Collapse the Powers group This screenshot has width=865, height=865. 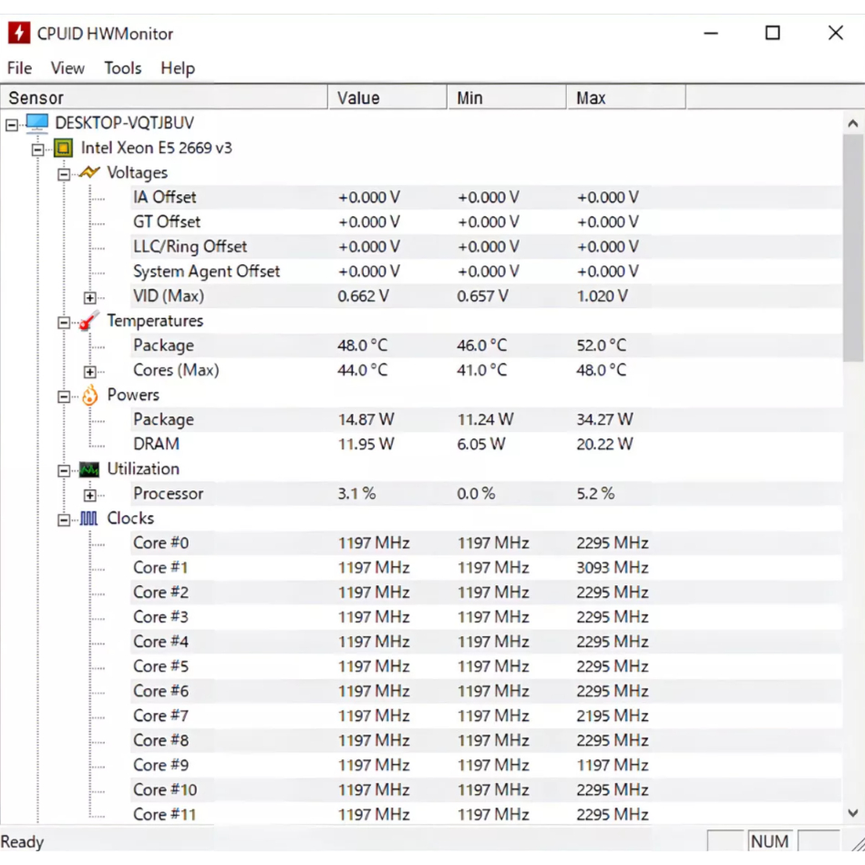[64, 396]
